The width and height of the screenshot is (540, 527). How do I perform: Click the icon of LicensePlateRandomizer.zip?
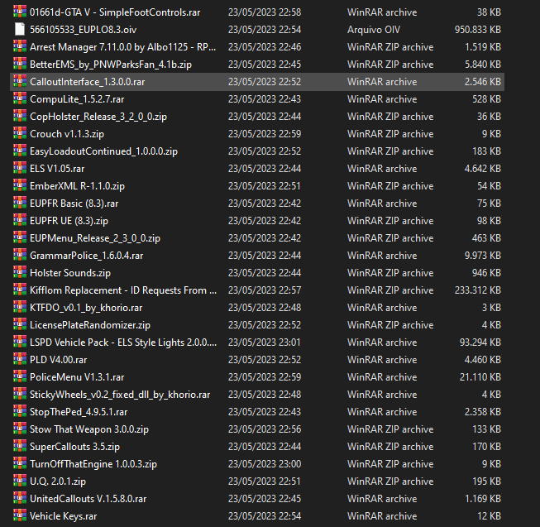(20, 324)
